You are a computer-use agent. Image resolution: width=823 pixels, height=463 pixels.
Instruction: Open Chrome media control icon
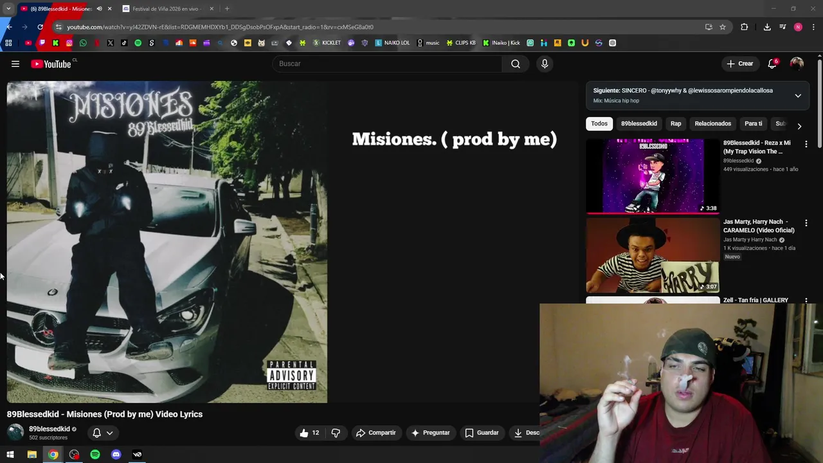pyautogui.click(x=782, y=27)
